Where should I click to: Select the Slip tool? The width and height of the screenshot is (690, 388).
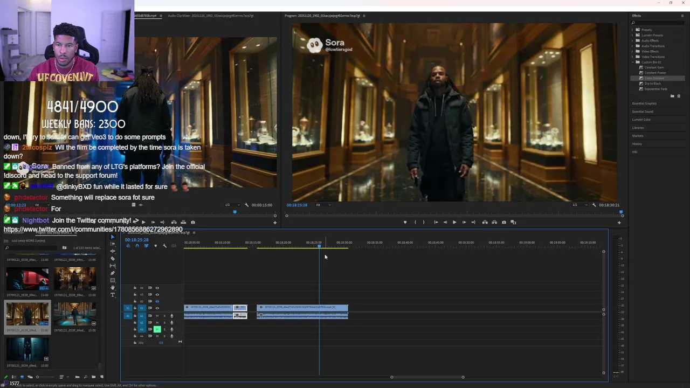pos(113,266)
